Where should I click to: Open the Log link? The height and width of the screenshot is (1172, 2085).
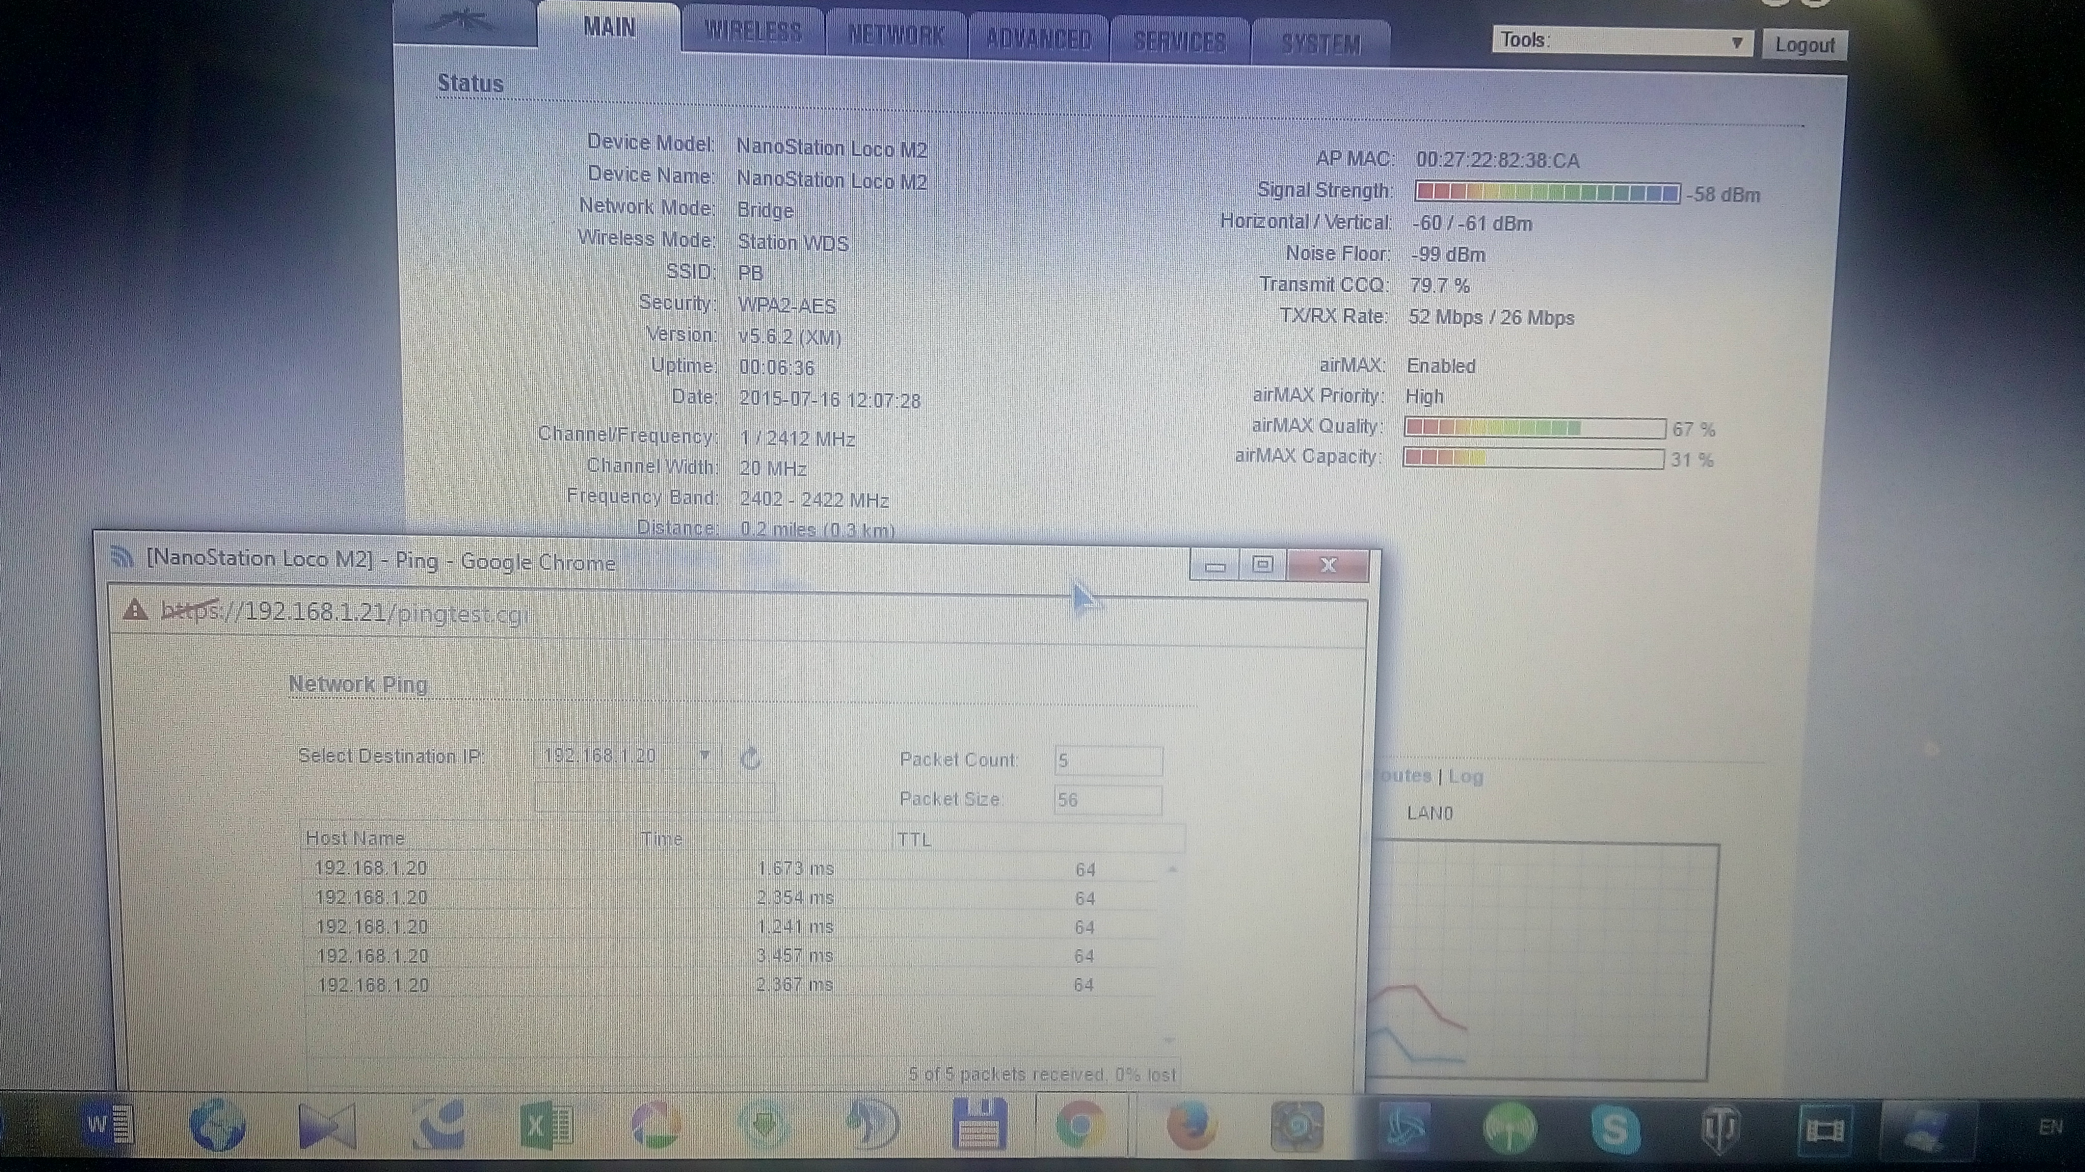tap(1466, 776)
